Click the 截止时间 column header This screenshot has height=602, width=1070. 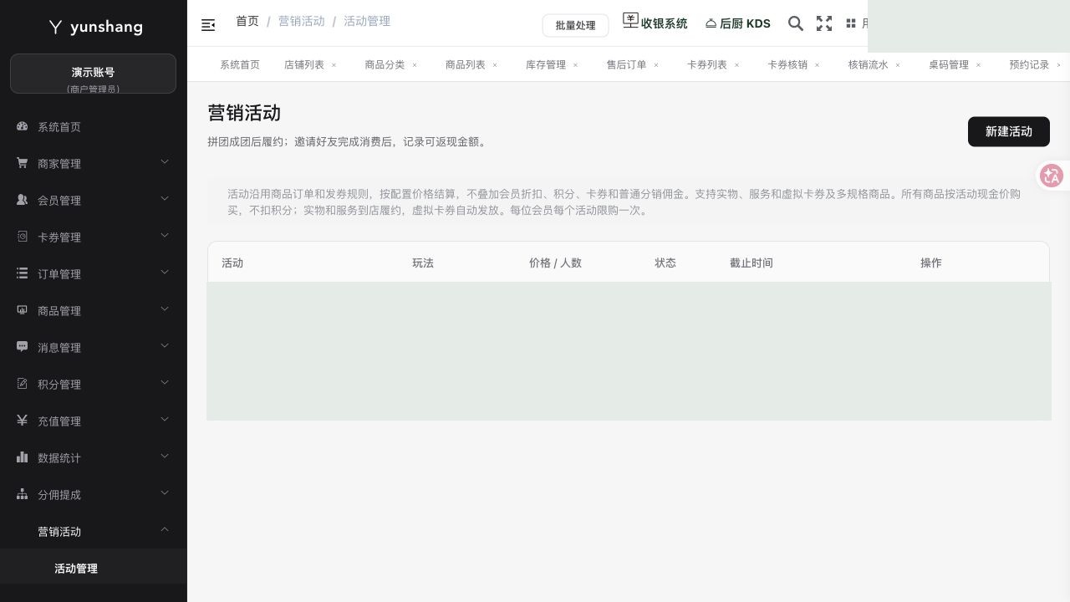(x=752, y=263)
